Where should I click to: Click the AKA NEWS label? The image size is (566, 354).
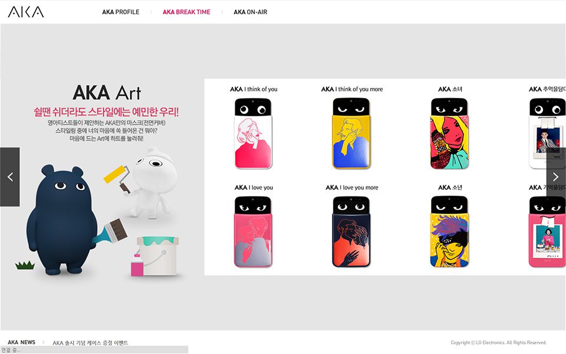point(22,342)
